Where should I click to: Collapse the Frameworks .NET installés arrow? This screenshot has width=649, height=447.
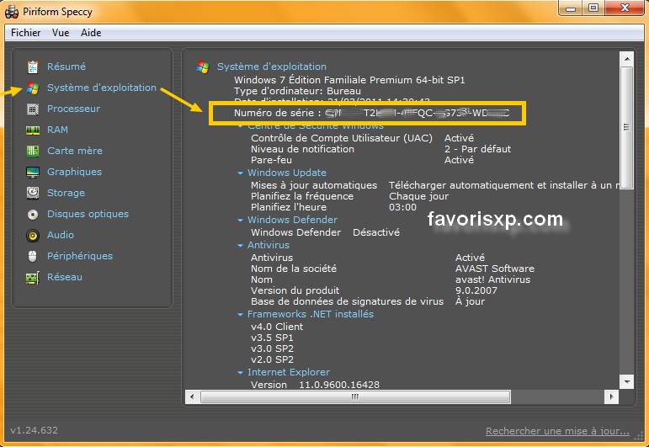tap(240, 315)
